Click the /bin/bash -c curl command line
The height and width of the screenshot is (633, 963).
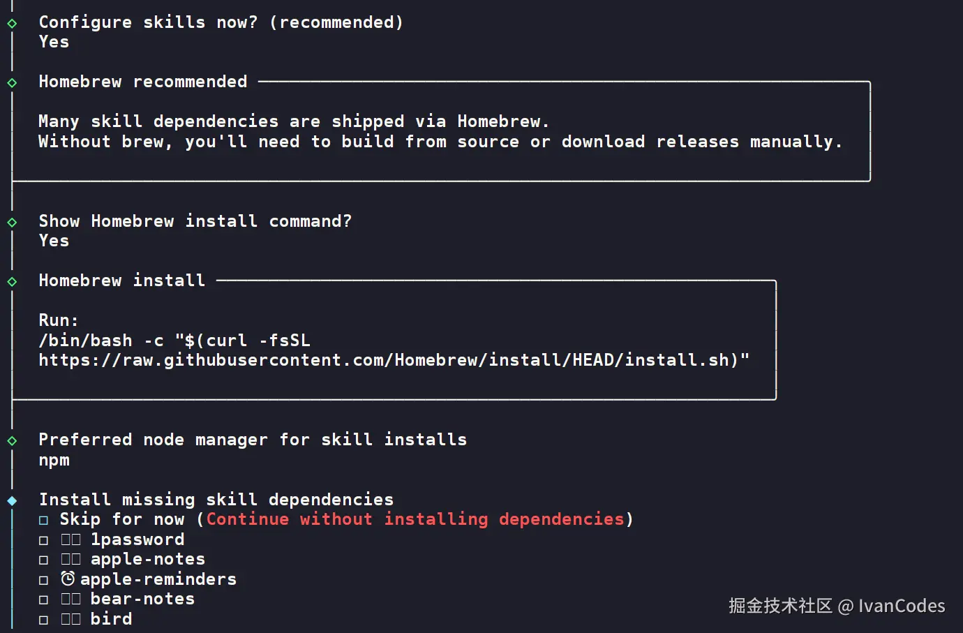coord(174,341)
